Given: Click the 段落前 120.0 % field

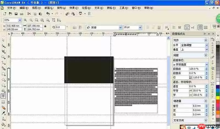Looking at the screenshot, I should 197,69.
